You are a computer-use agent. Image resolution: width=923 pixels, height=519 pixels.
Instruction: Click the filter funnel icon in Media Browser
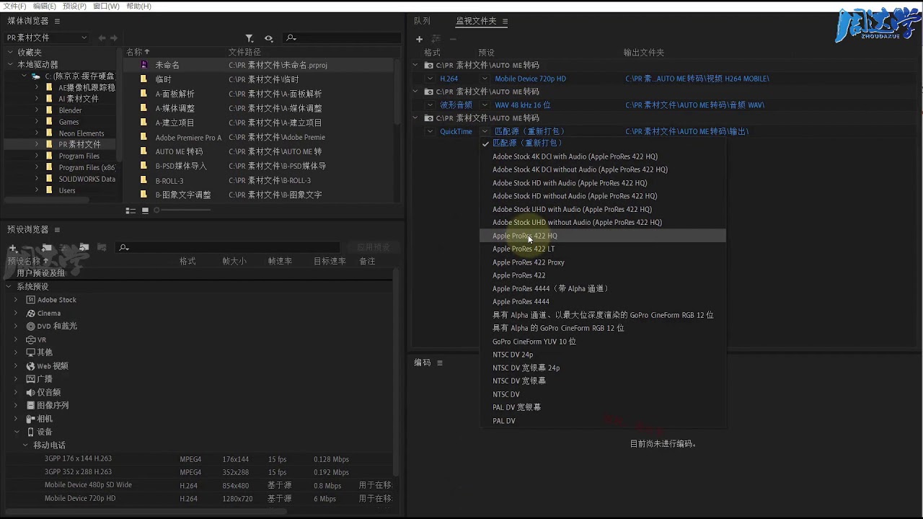tap(249, 38)
